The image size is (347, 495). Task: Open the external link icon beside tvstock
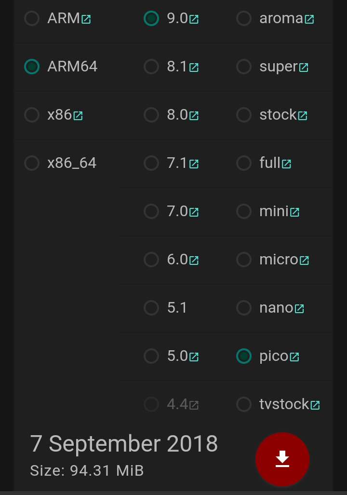pyautogui.click(x=315, y=405)
